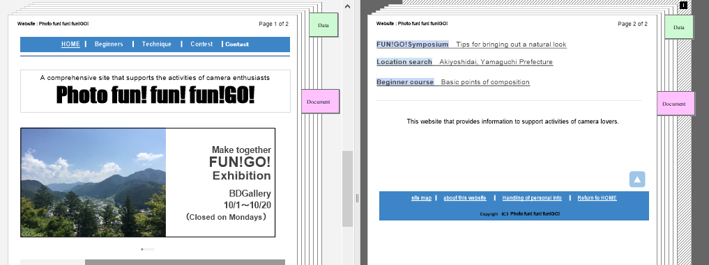Screen dimensions: 709x265
Task: Open about this website footer link
Action: click(x=465, y=198)
